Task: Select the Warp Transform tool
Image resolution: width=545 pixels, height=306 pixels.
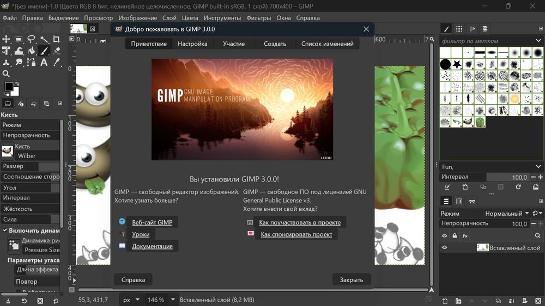Action: click(19, 51)
